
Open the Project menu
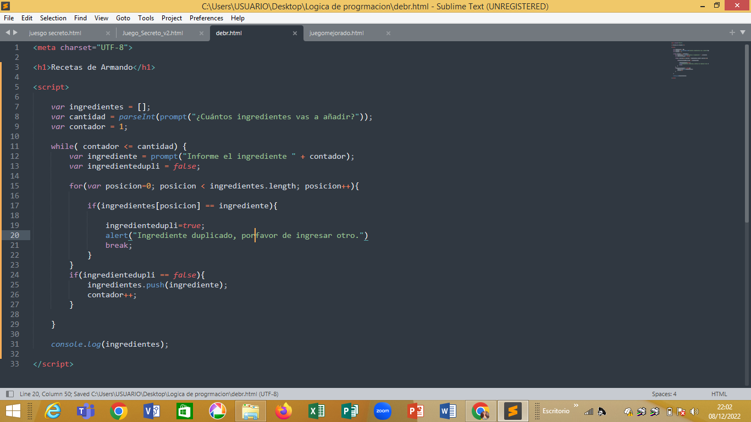click(172, 18)
